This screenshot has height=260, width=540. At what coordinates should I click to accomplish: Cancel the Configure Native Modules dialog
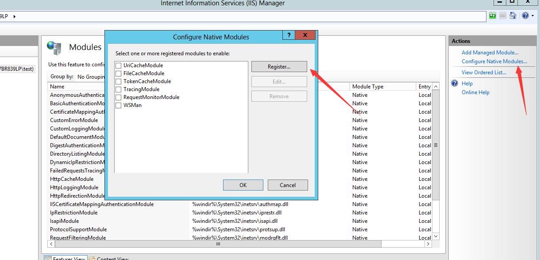[288, 185]
